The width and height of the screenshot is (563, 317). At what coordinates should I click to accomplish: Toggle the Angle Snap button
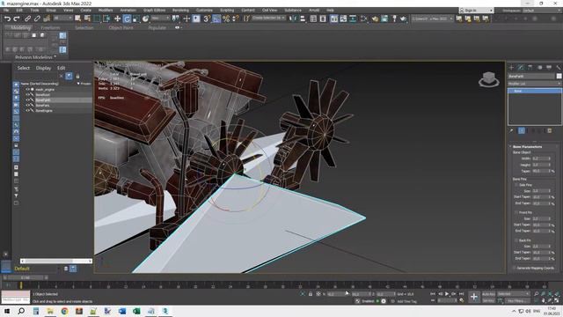[x=216, y=18]
